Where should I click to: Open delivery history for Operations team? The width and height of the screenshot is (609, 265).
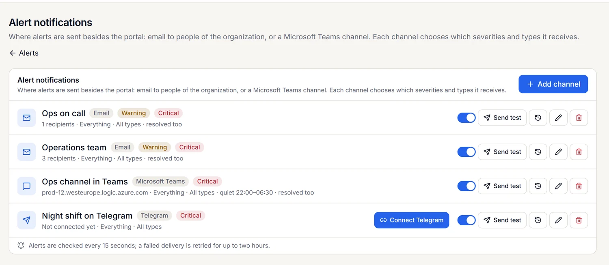tap(538, 152)
